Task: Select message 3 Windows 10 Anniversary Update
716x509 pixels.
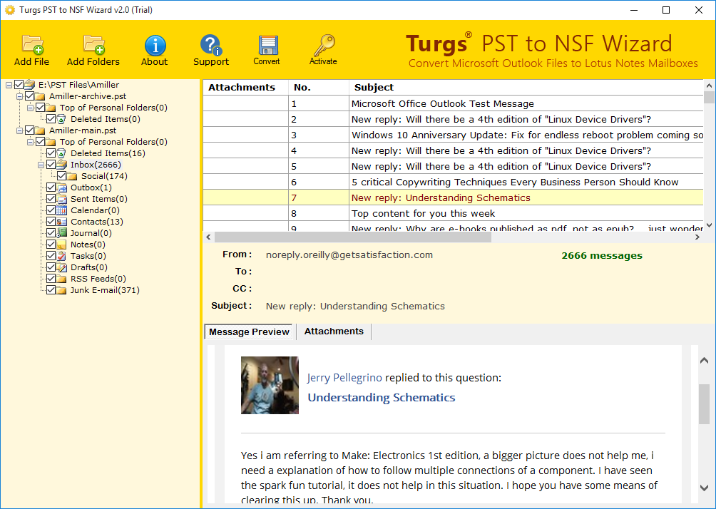Action: [453, 135]
